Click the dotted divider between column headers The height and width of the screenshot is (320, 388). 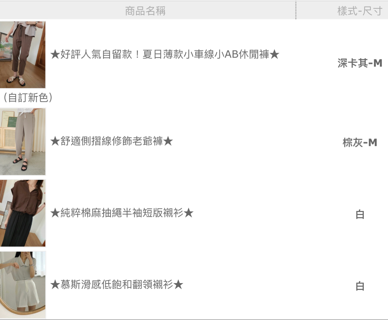coord(296,10)
